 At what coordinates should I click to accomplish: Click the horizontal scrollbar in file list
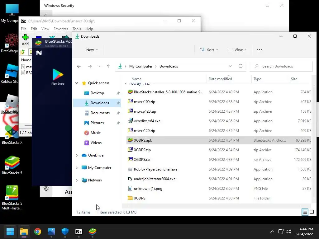213,206
